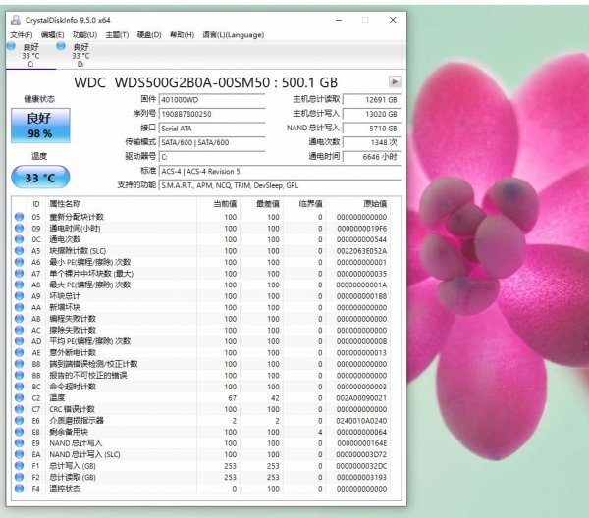
Task: Click the power-on count value 1348 次
Action: click(372, 142)
